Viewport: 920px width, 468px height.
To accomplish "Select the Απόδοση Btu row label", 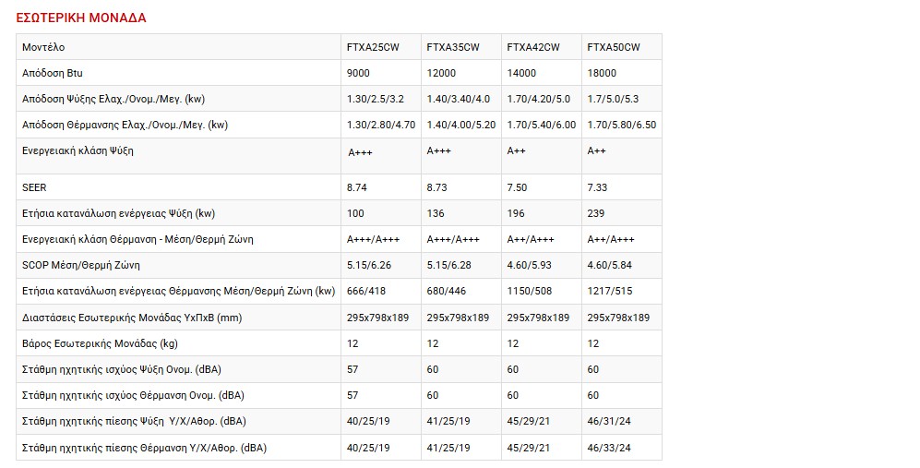I will (x=53, y=73).
